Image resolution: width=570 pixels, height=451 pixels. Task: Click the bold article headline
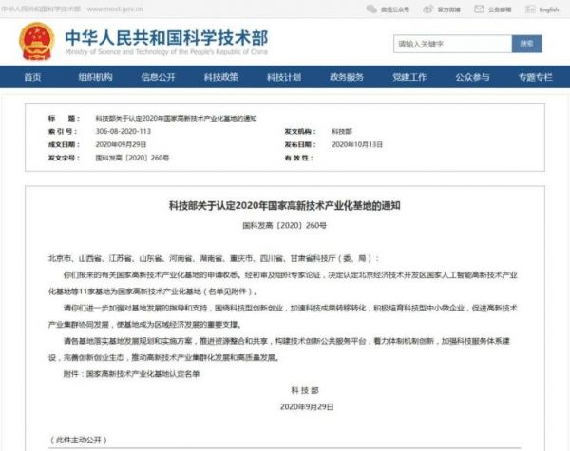pyautogui.click(x=285, y=206)
